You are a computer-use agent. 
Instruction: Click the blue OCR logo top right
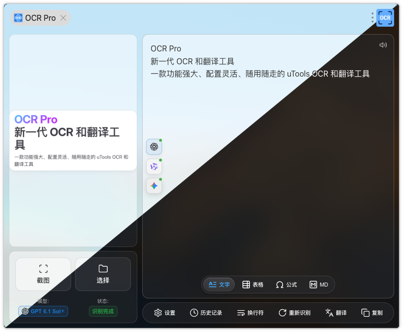click(x=385, y=18)
